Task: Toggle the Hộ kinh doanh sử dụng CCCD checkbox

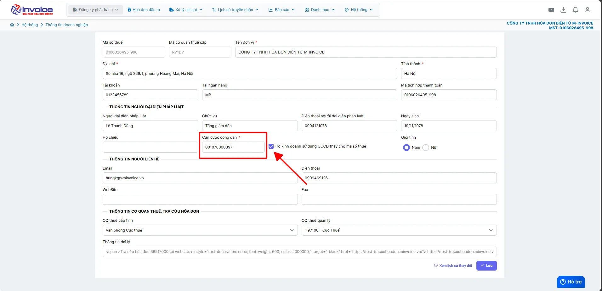Action: (271, 146)
